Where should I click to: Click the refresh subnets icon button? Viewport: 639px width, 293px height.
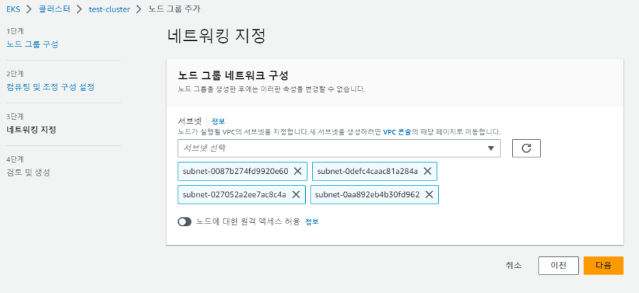click(526, 148)
